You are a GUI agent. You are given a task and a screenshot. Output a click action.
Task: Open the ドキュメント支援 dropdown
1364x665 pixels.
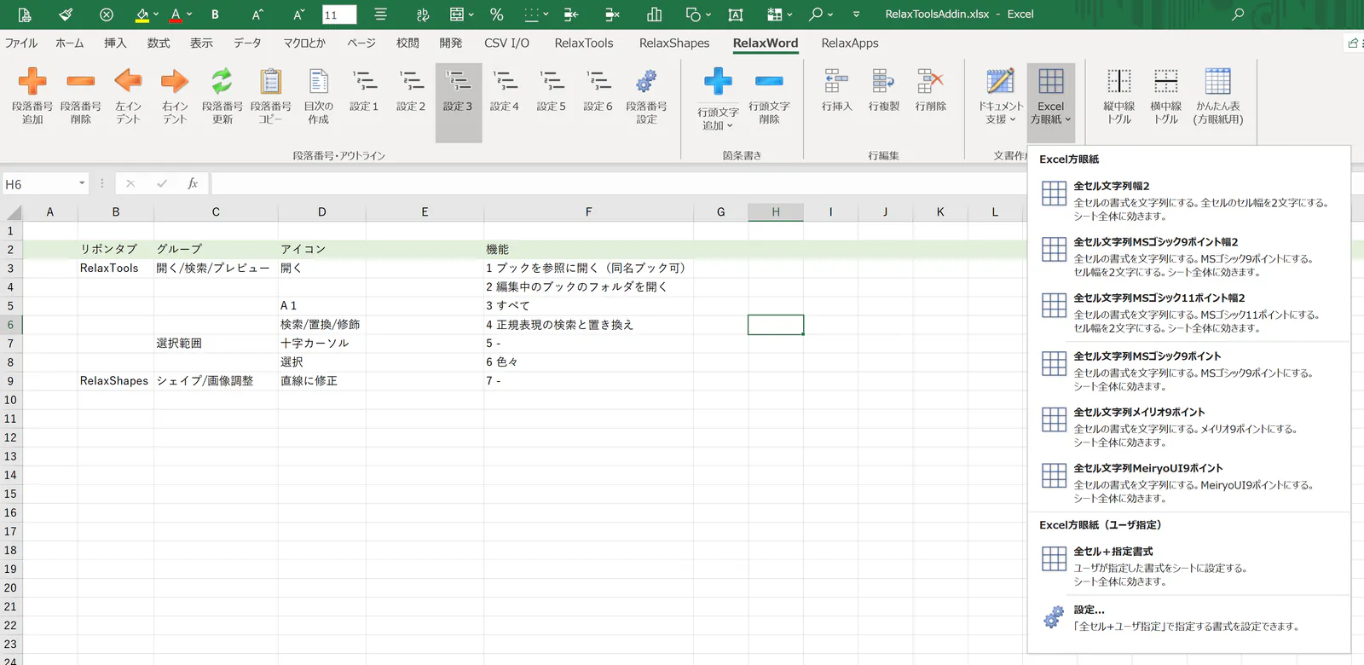coord(1000,113)
